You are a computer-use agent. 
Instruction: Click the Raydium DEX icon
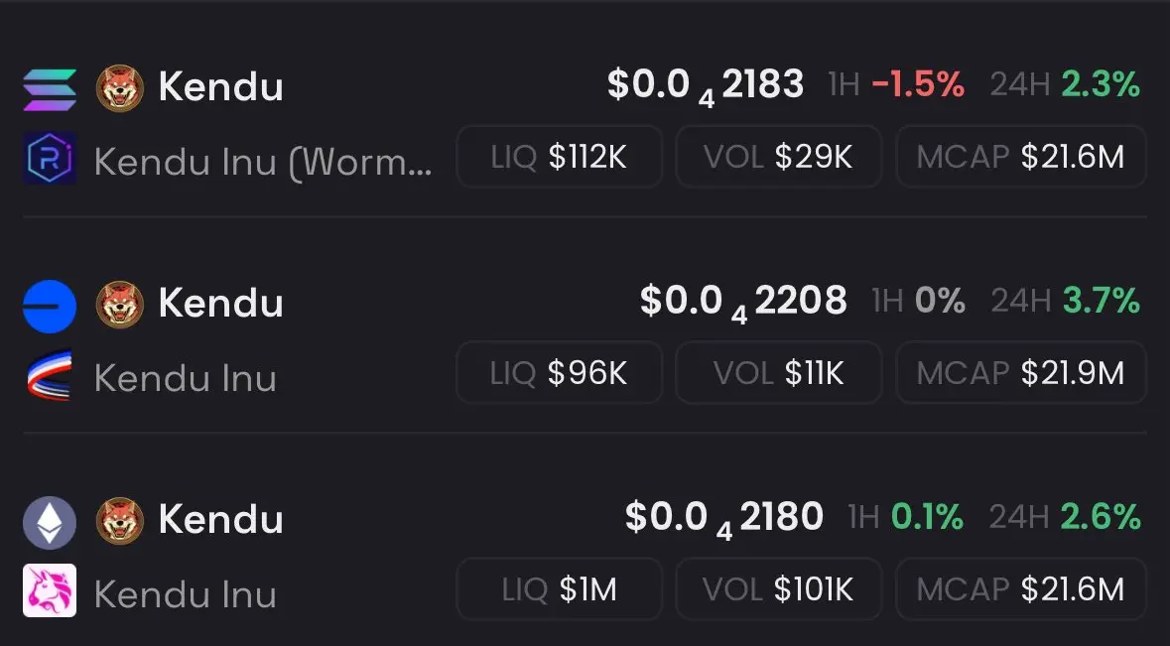point(50,158)
